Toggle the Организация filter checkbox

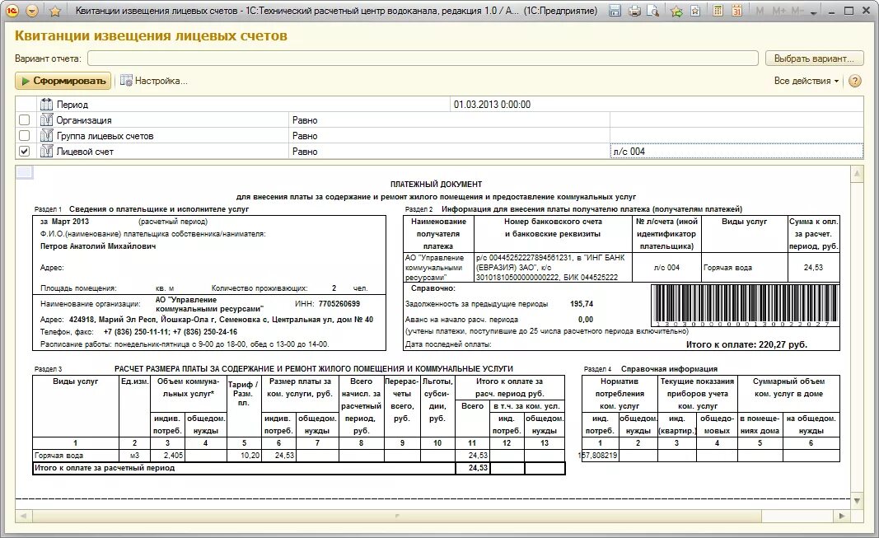coord(24,120)
